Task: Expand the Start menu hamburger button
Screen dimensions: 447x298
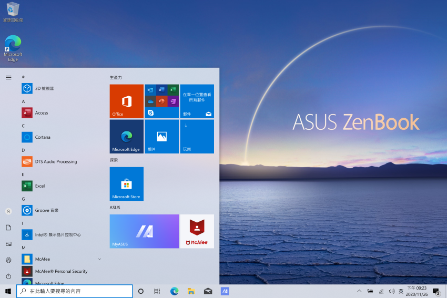Action: click(x=8, y=77)
